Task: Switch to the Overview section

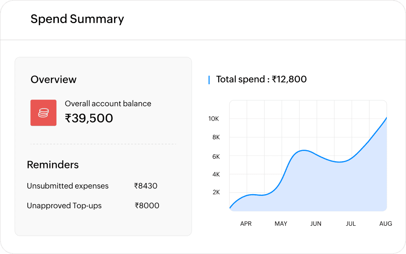Action: coord(53,80)
